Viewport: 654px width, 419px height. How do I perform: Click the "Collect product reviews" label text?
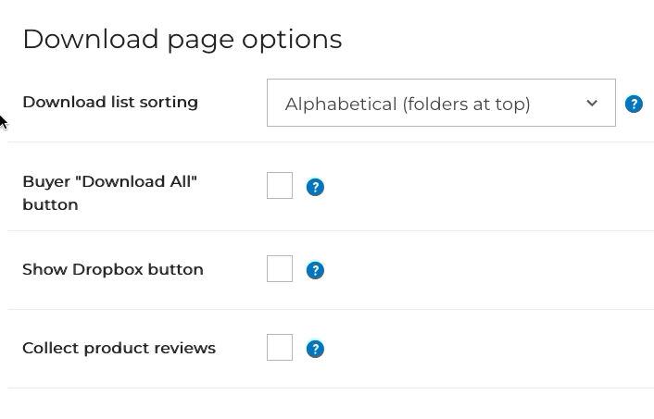tap(119, 348)
